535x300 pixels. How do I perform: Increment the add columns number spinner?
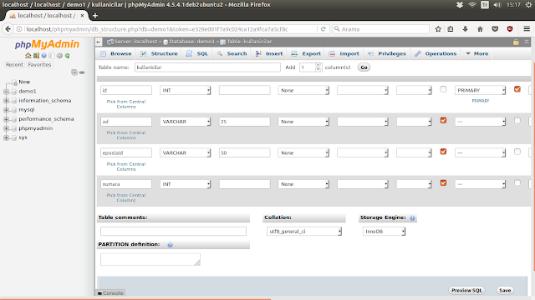pyautogui.click(x=318, y=65)
